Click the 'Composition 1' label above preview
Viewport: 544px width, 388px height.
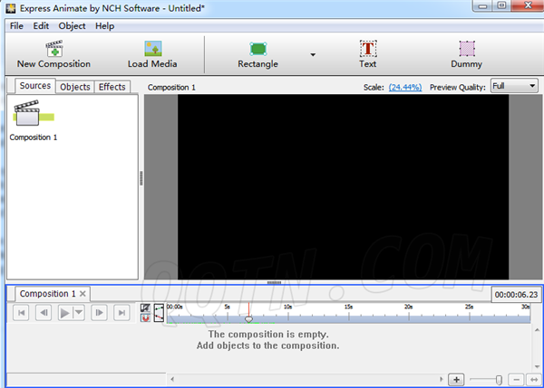coord(171,87)
